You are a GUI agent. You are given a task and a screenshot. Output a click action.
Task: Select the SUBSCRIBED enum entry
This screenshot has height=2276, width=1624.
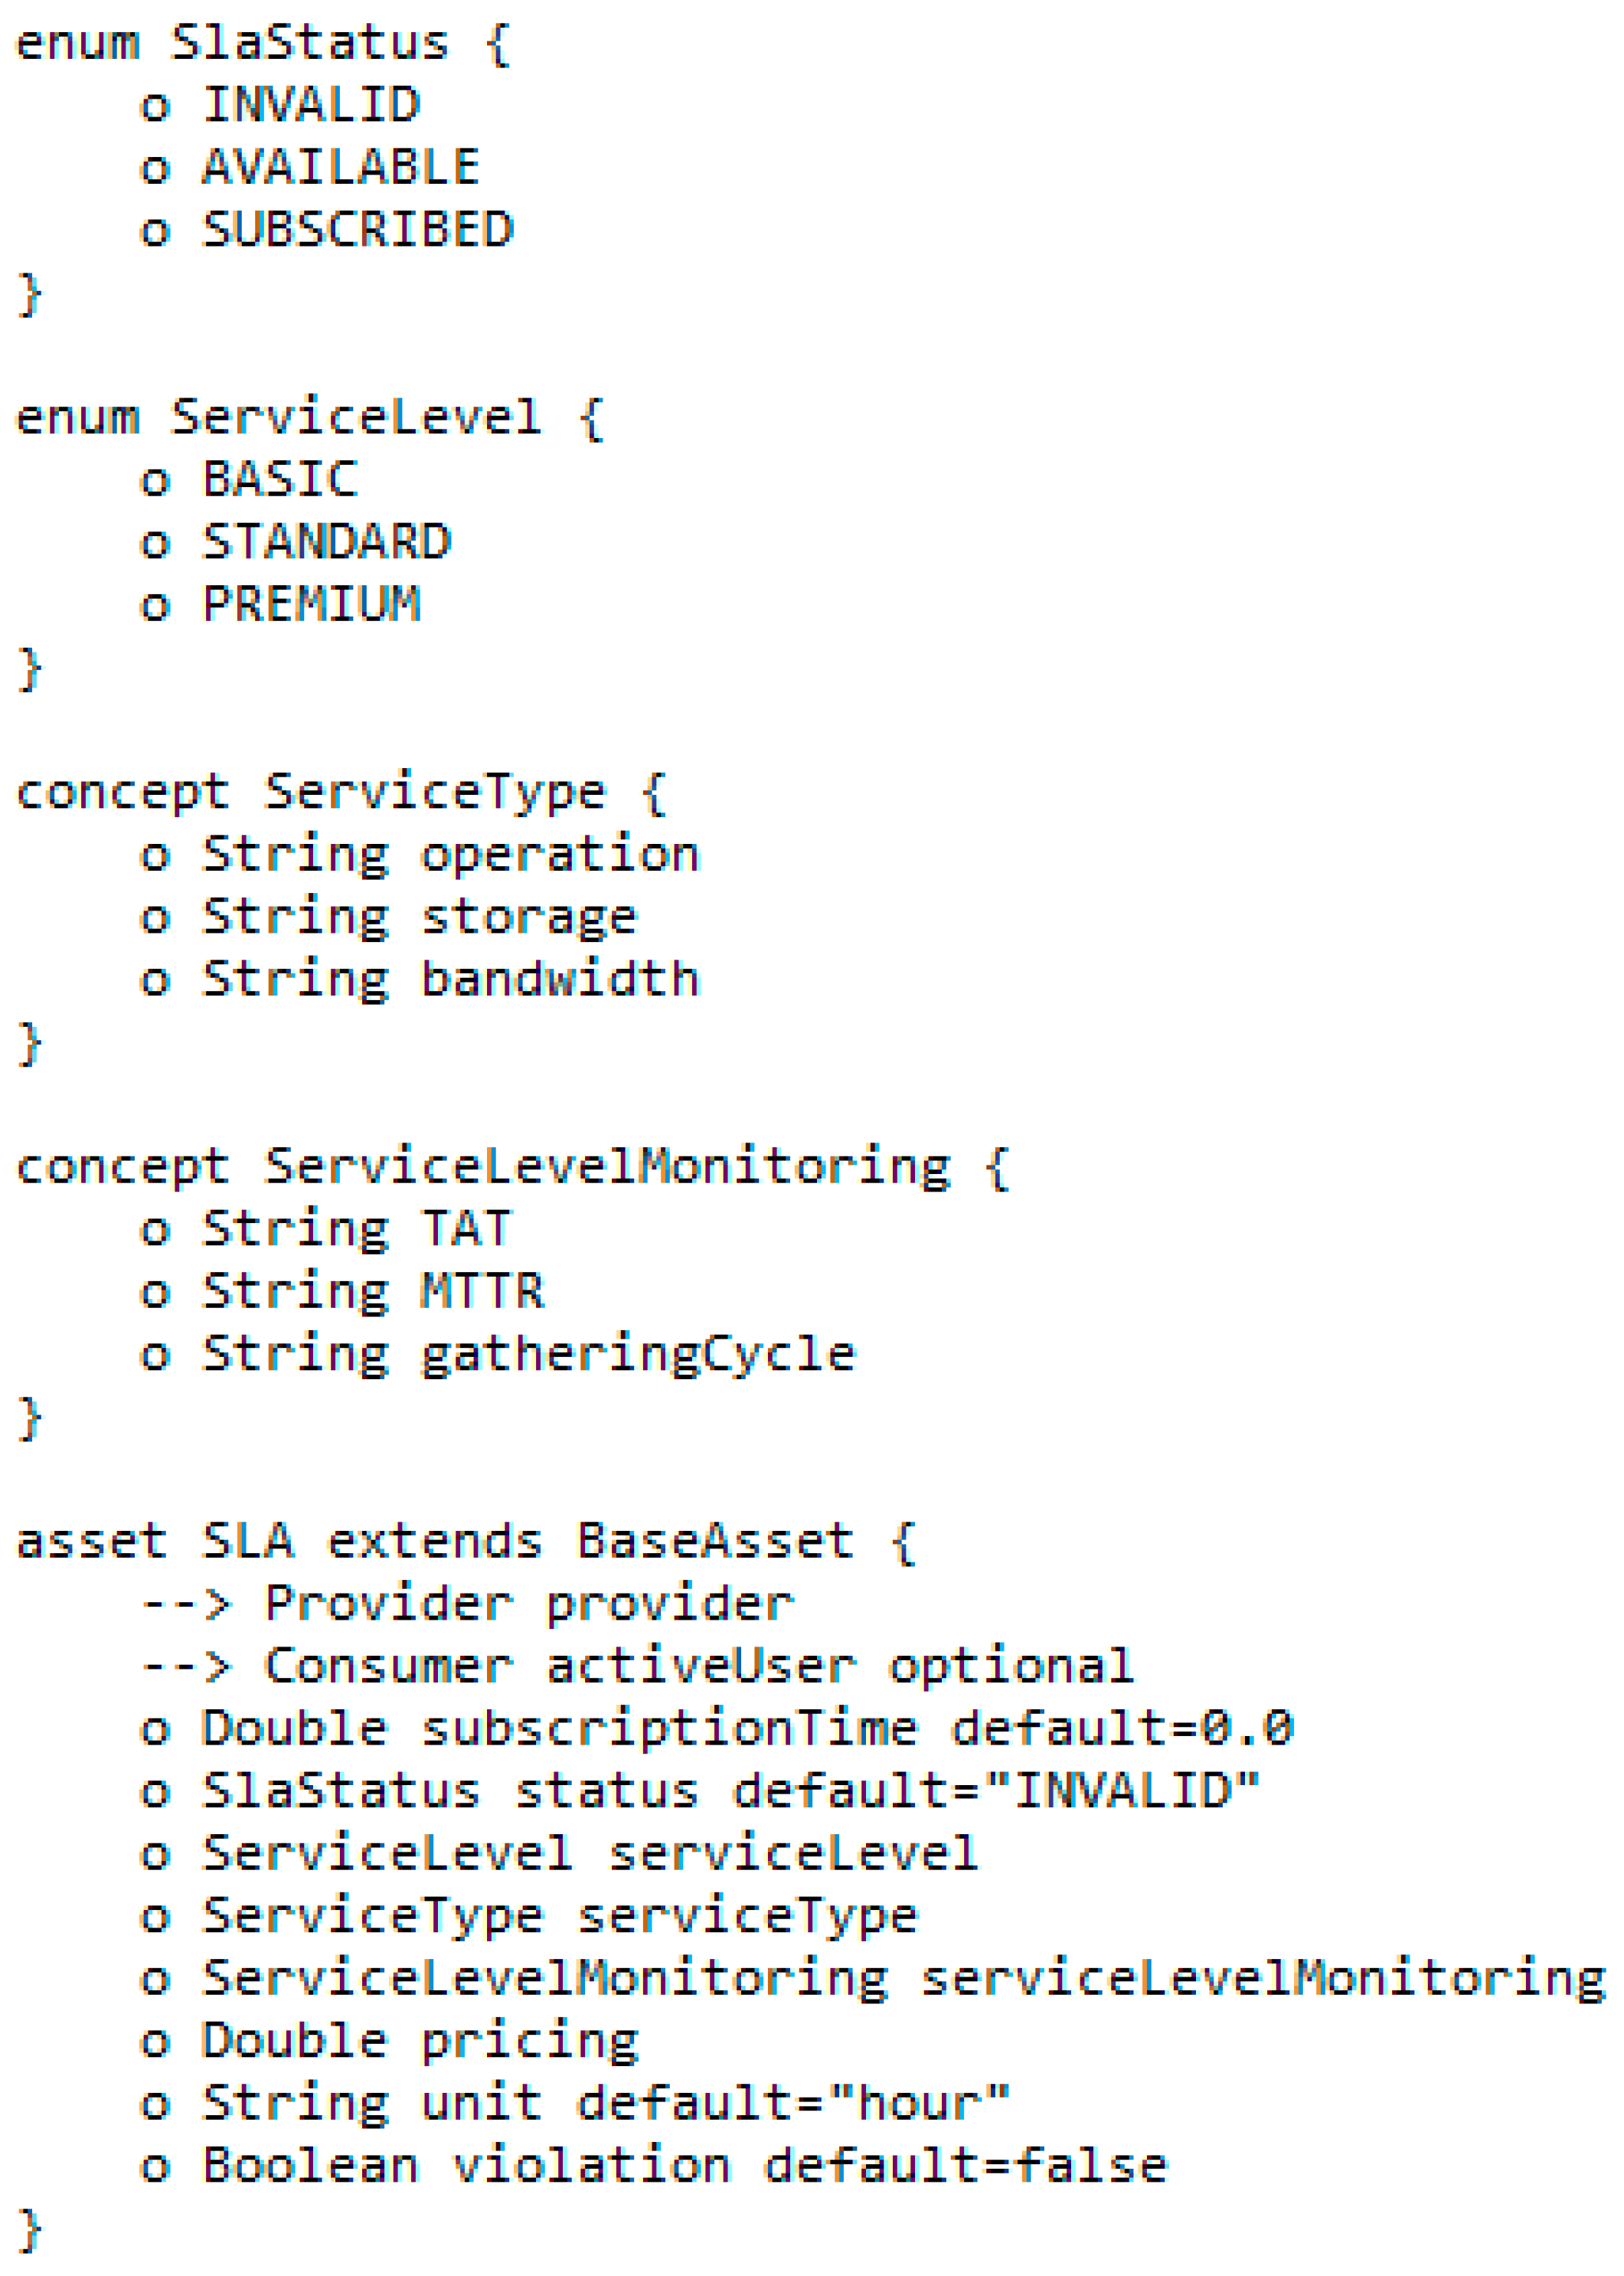pos(358,230)
